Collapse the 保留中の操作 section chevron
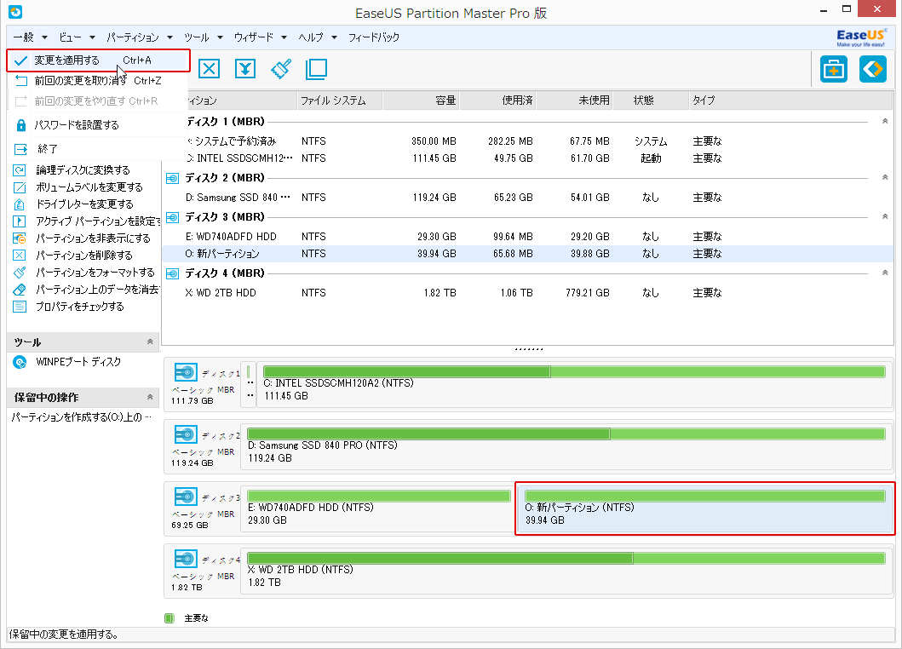 point(150,397)
